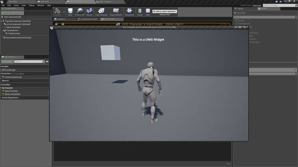
Task: Click the Clear button below the graph
Action: pos(228,164)
